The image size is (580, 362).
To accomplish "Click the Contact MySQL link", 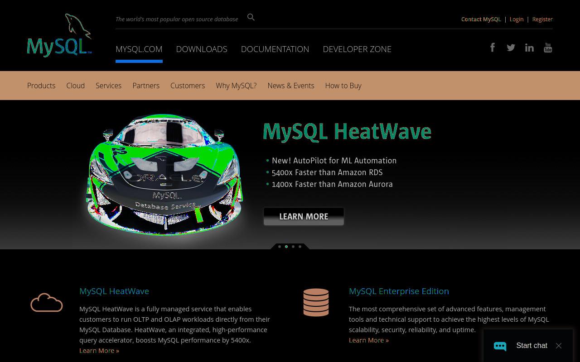I will pos(481,19).
